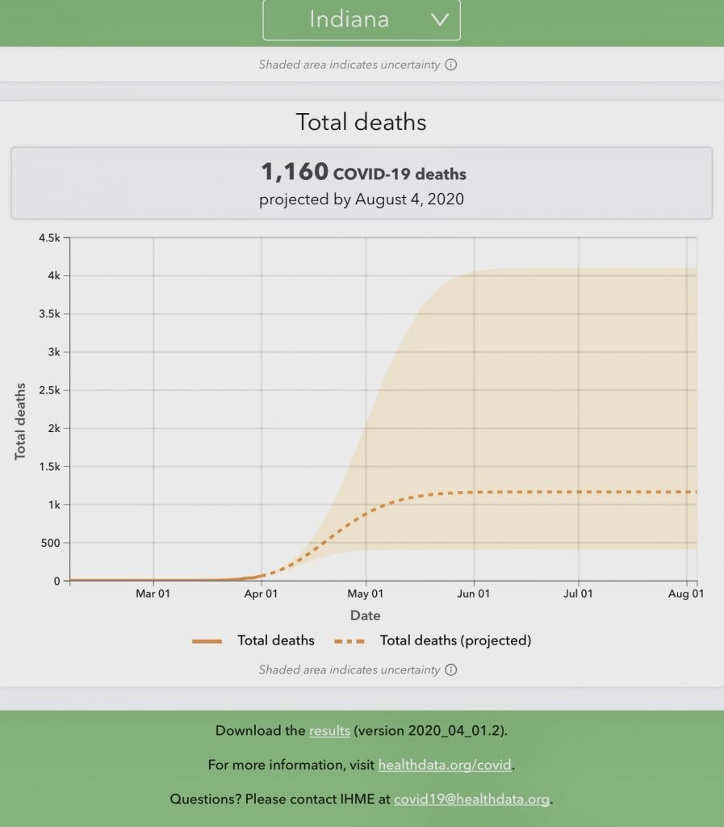This screenshot has width=724, height=827.
Task: Open the Indiana state dropdown
Action: pyautogui.click(x=362, y=19)
